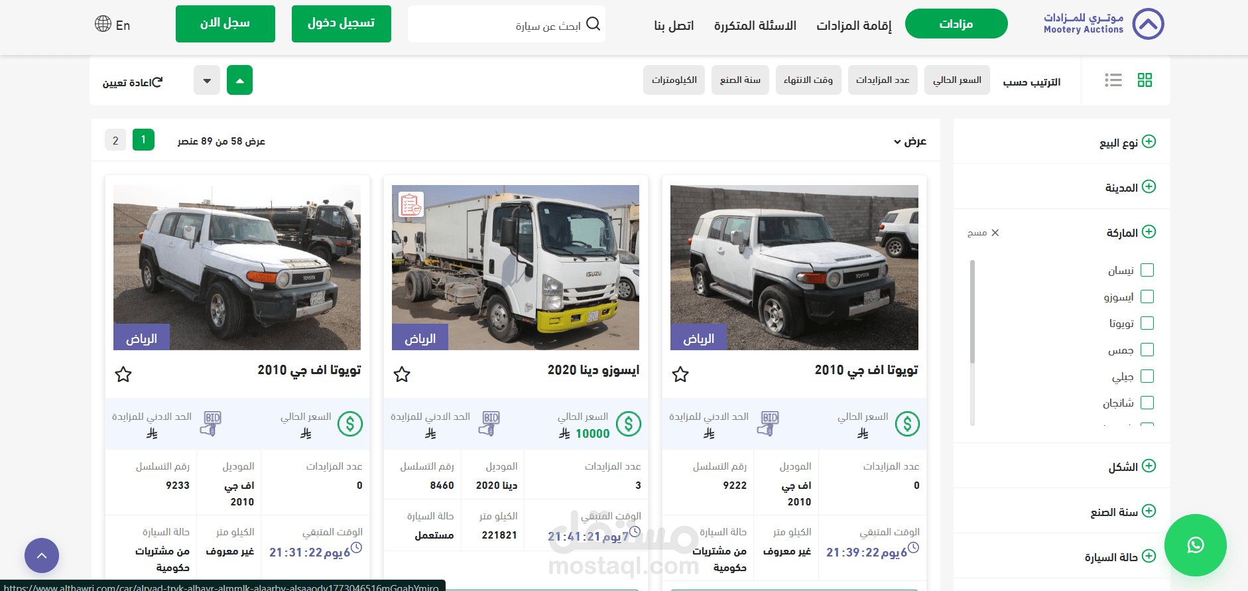Favorite star on Isuzu Dyna 2020 card
The width and height of the screenshot is (1248, 591).
[x=402, y=374]
